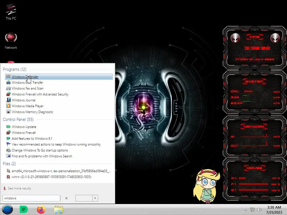The width and height of the screenshot is (287, 215).
Task: Click the Start orb button
Action: tap(7, 209)
